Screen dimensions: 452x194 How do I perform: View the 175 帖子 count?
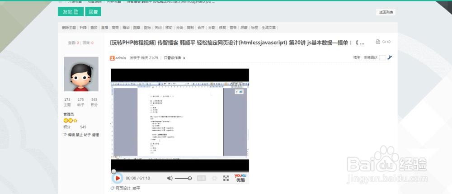coord(81,102)
